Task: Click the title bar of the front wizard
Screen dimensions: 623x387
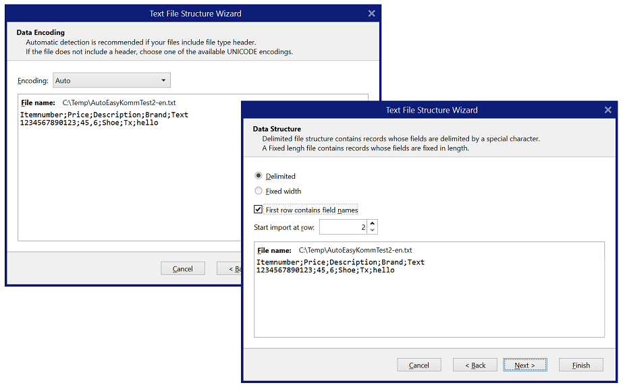Action: coord(431,110)
